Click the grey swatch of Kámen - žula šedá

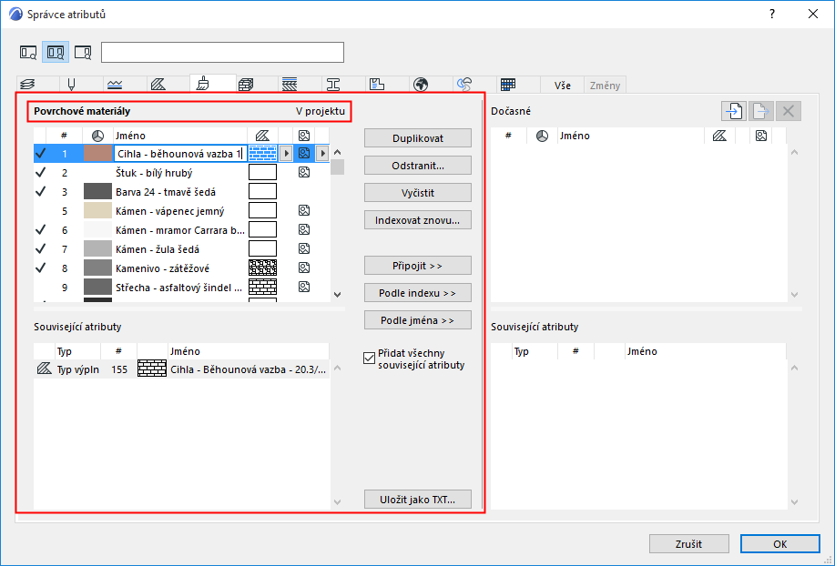(x=97, y=249)
